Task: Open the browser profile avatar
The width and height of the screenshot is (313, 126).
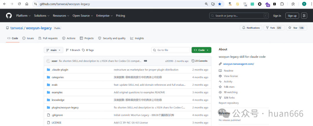Action: [304, 4]
